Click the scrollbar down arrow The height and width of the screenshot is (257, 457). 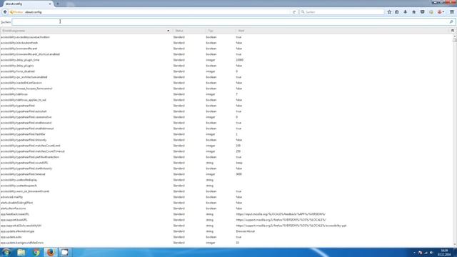click(x=455, y=245)
